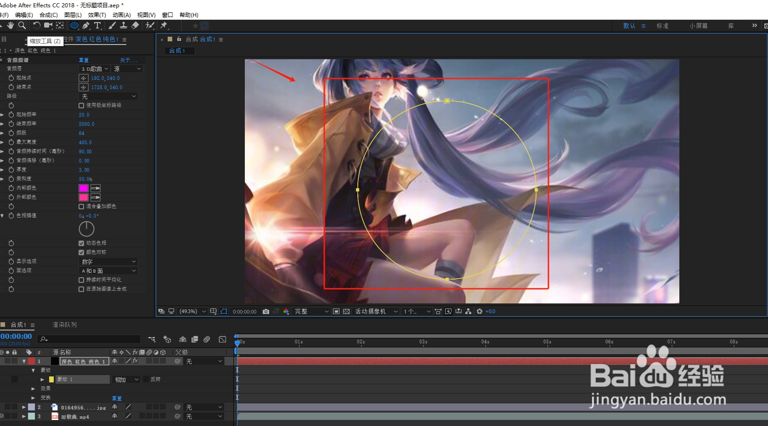Select the Zoom magnifier tool
Screen dimensions: 768x426
[22, 25]
